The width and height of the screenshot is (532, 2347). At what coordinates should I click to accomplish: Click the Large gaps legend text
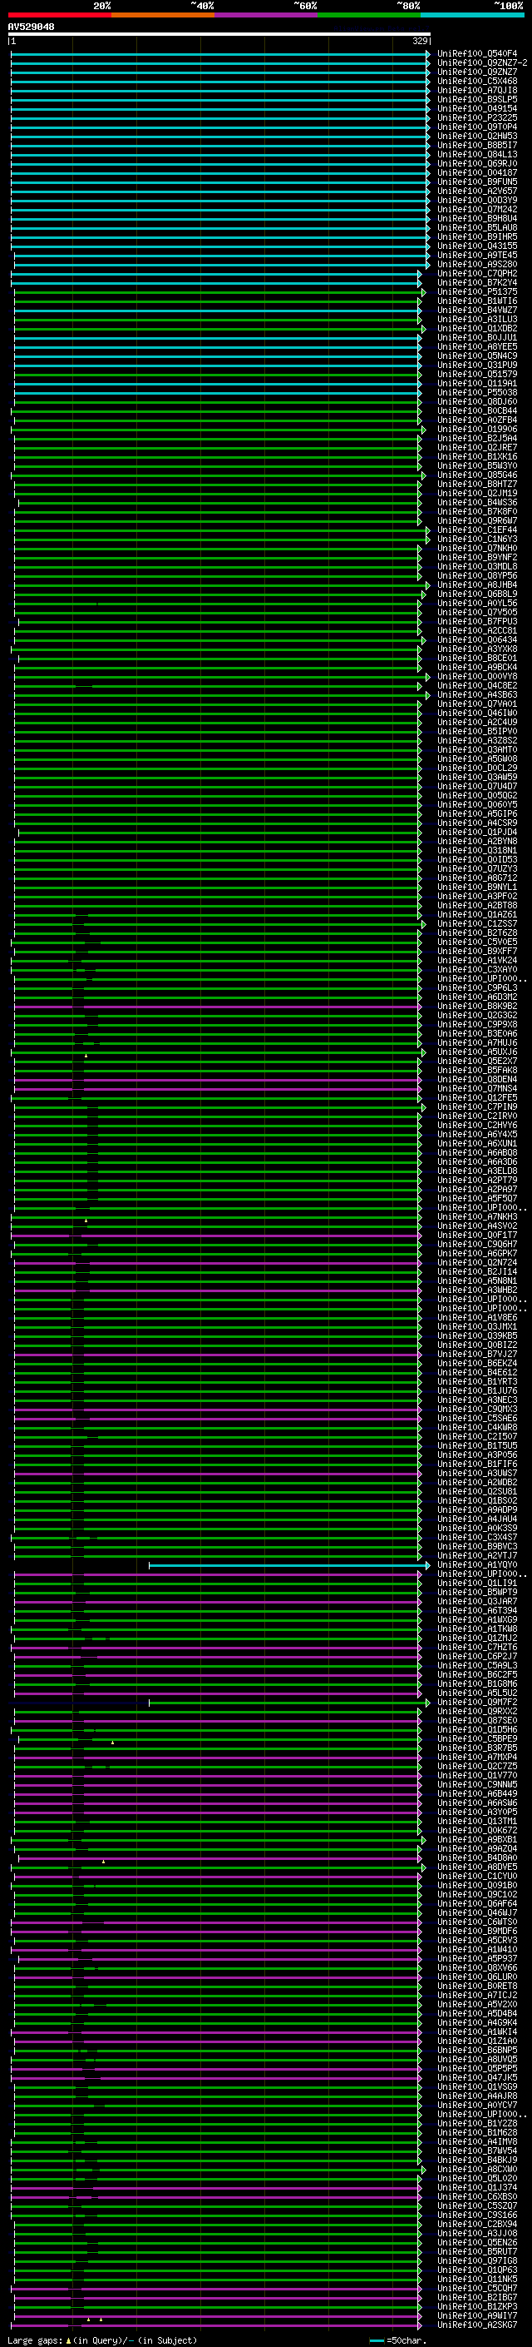(x=102, y=2340)
